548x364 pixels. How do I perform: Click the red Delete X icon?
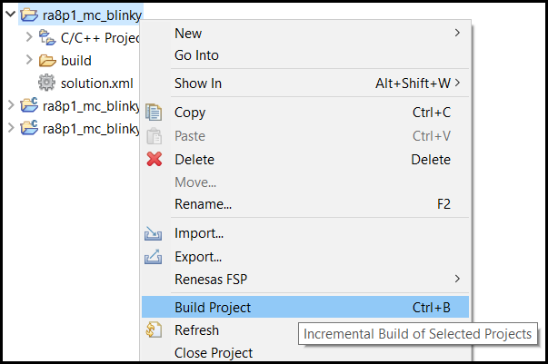point(154,159)
